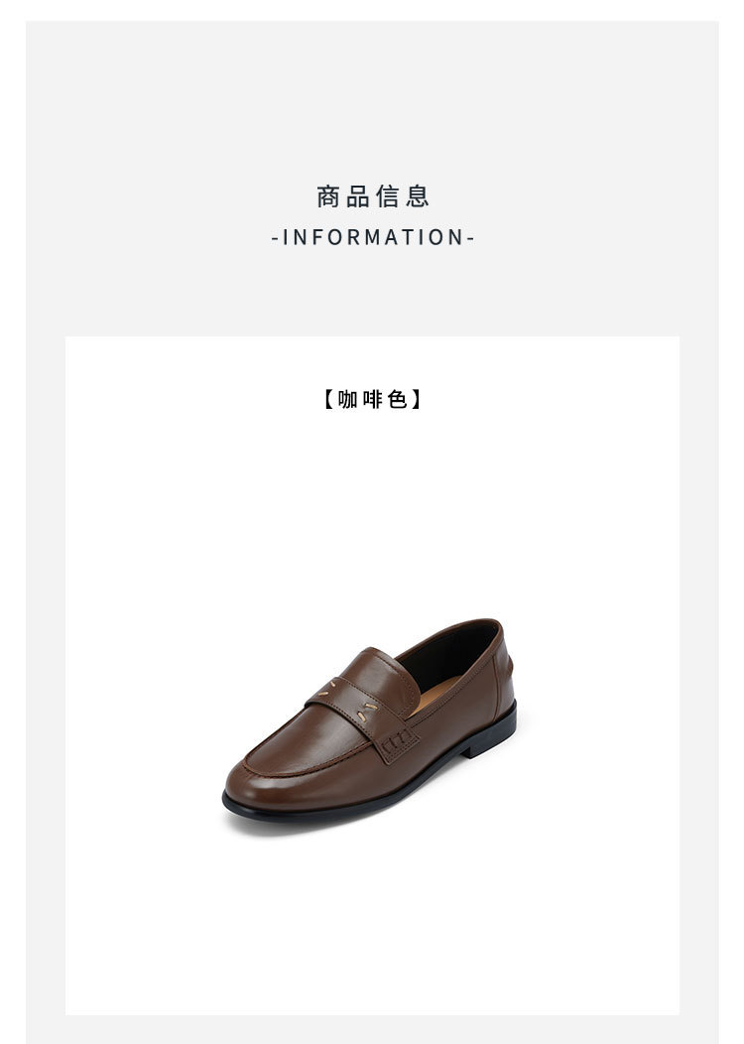Screen dimensions: 744x1044
Task: Click the first letter I of INFORMATION
Action: click(x=286, y=237)
